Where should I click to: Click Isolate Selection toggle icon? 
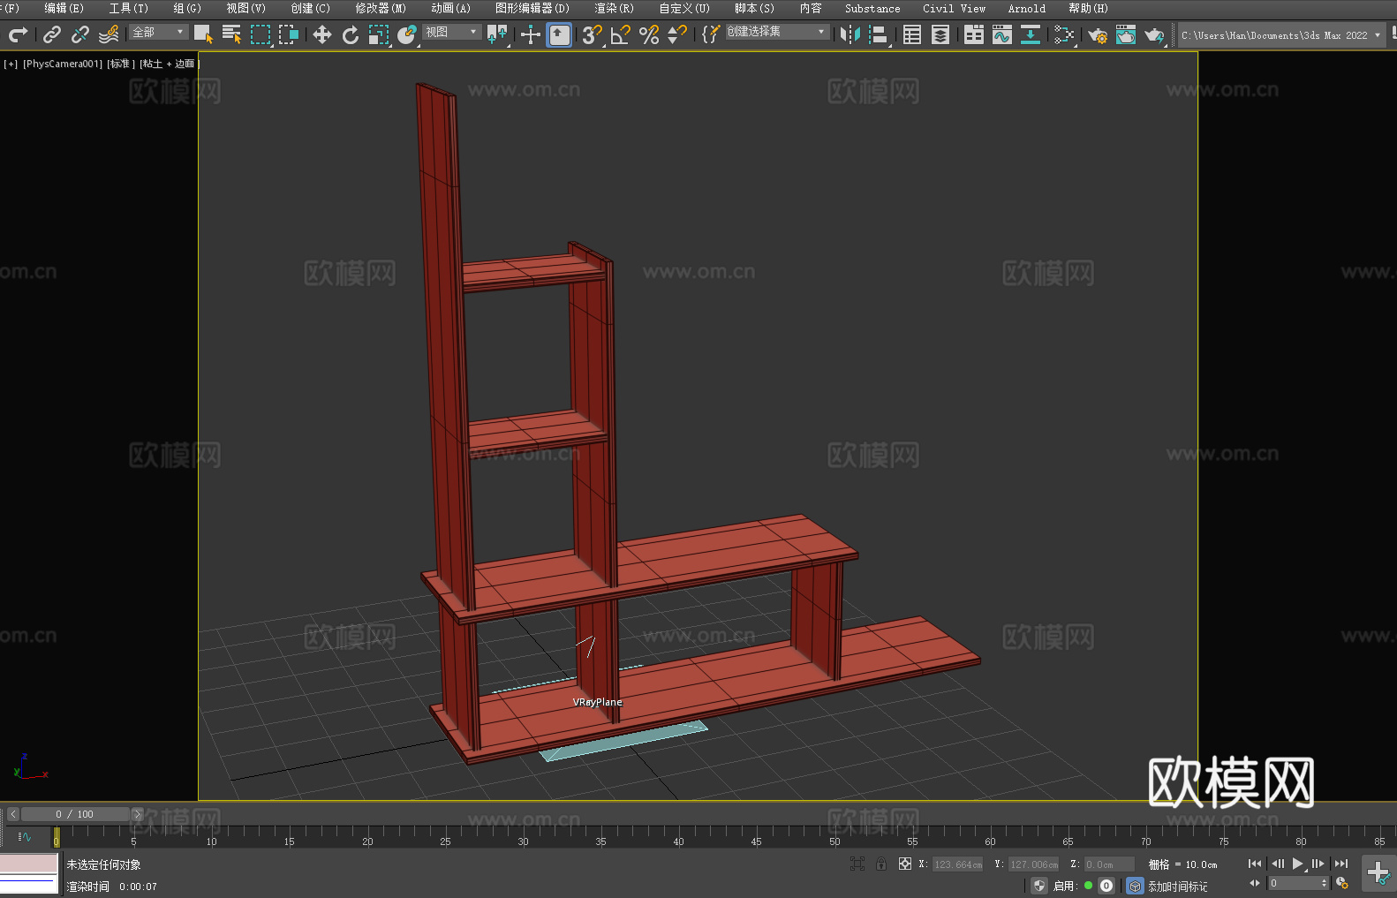pyautogui.click(x=857, y=864)
